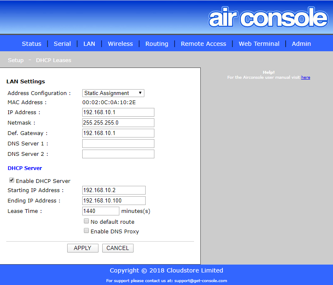The image size is (333, 285).
Task: Click the MAC address value 00:02:0C:0A:10:2E
Action: point(109,102)
